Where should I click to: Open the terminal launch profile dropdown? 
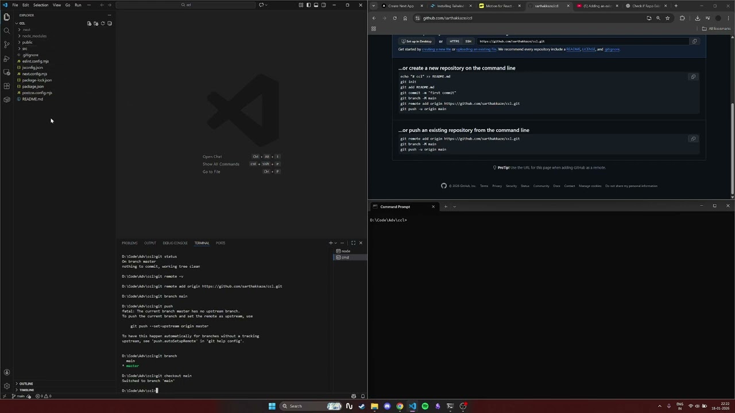click(335, 243)
